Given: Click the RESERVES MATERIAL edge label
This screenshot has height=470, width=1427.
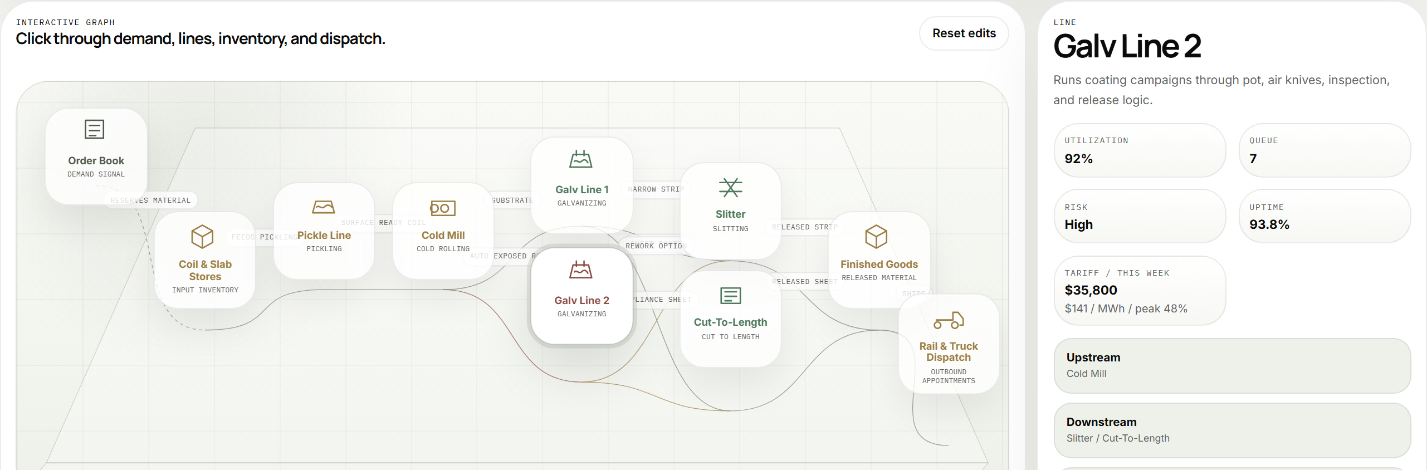Looking at the screenshot, I should pyautogui.click(x=150, y=200).
